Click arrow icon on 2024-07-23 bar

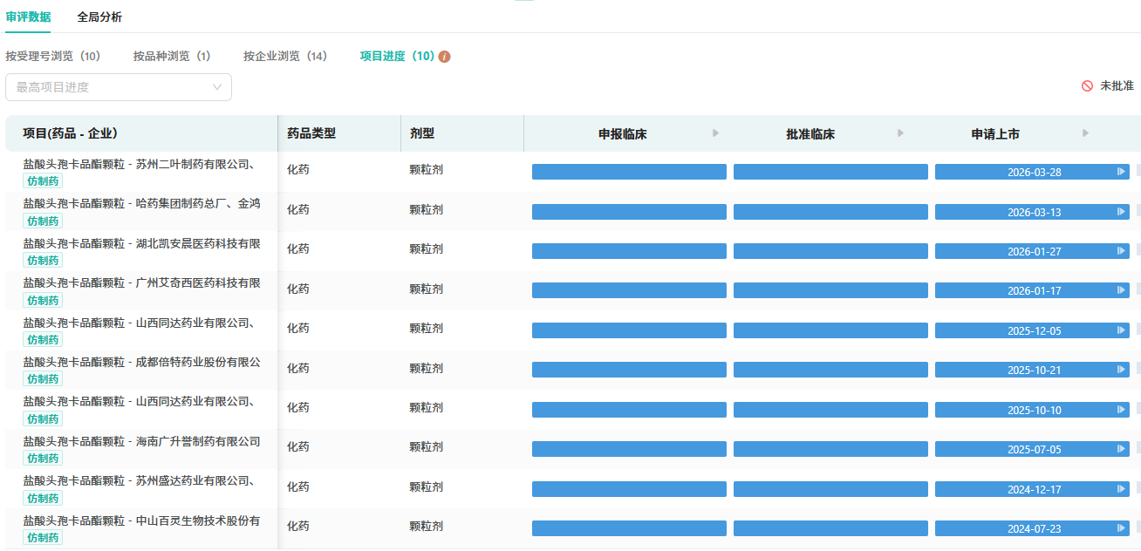click(1121, 528)
